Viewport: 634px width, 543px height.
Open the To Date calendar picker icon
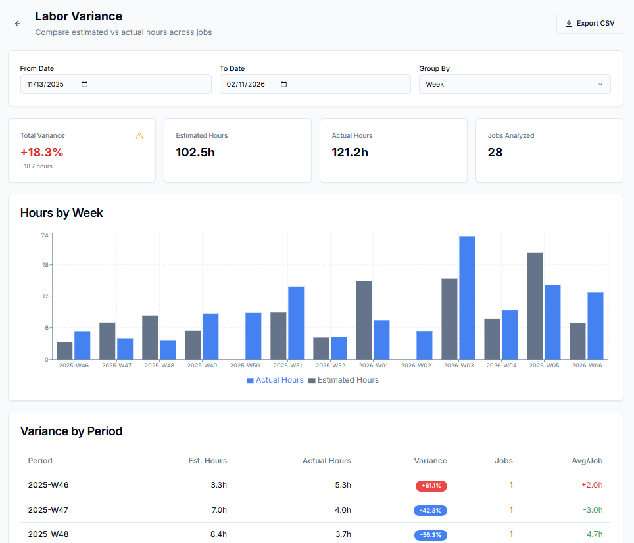point(284,84)
